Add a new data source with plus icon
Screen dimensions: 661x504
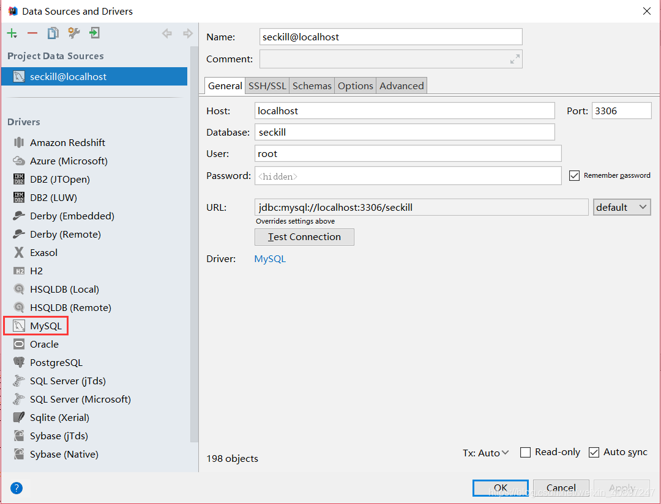click(x=12, y=33)
